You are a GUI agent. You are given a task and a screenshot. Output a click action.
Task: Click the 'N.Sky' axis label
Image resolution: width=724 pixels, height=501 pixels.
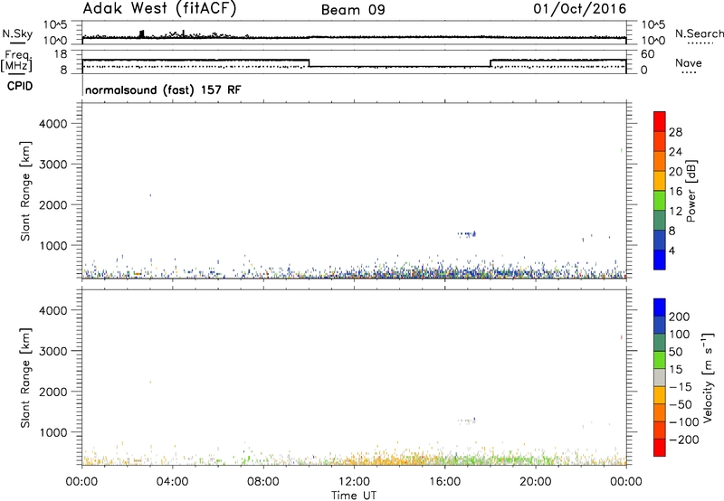(17, 33)
